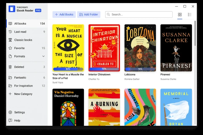This screenshot has width=203, height=135.
Task: Open Your Heart is a Muscle cover
Action: [68, 48]
